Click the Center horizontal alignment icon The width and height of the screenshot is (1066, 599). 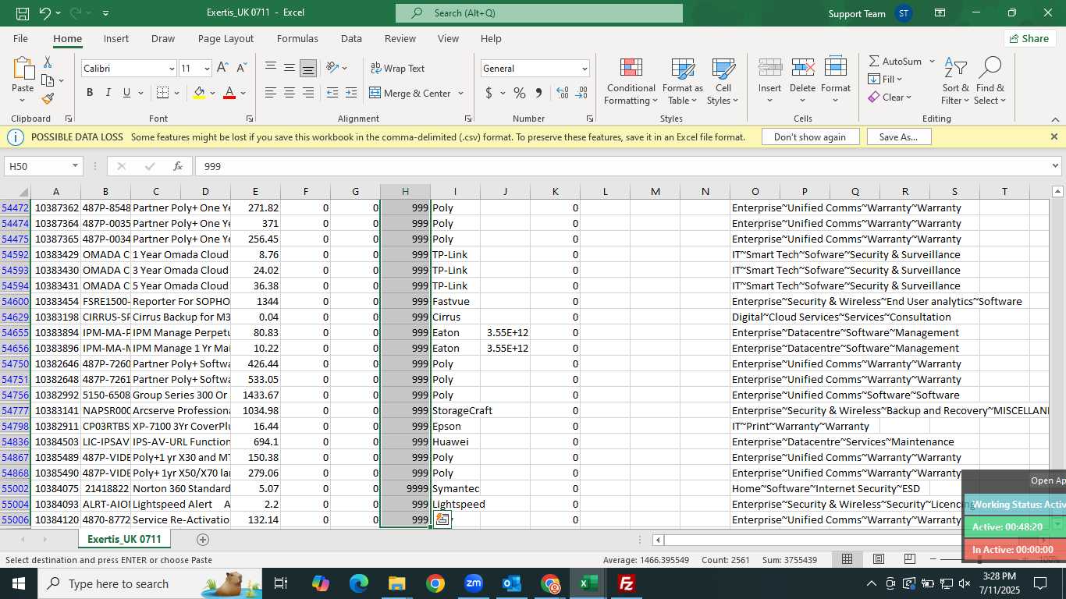289,93
